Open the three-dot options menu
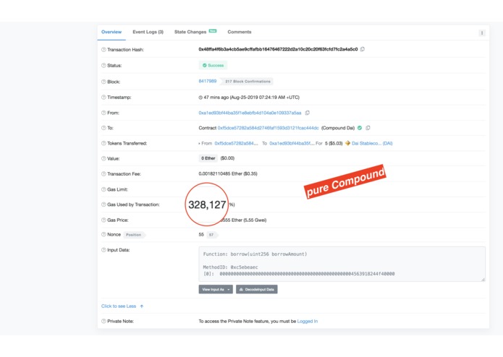The image size is (503, 357). pyautogui.click(x=481, y=33)
